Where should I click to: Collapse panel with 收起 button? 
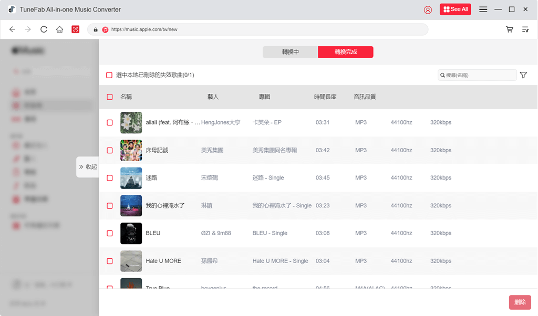(88, 167)
